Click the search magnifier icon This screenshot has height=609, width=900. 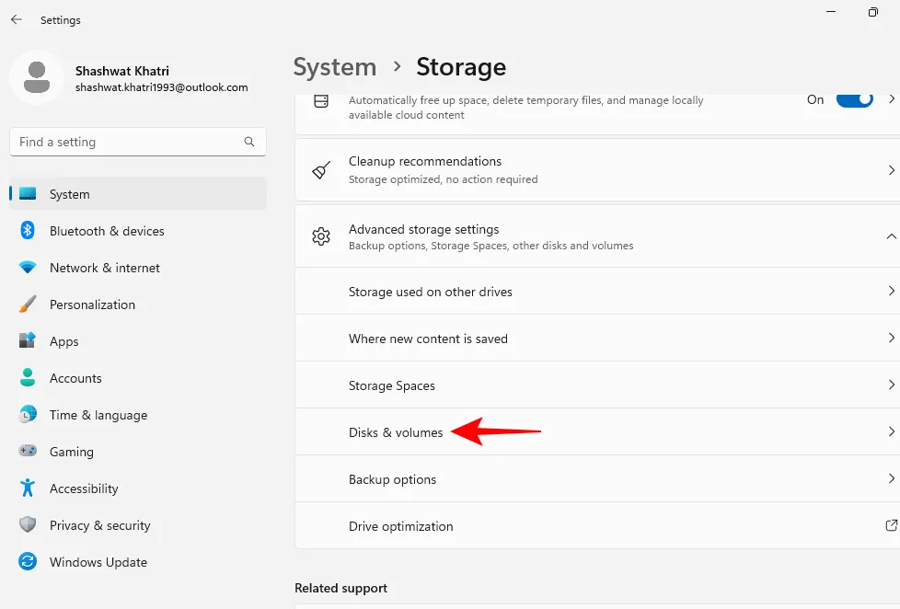249,142
